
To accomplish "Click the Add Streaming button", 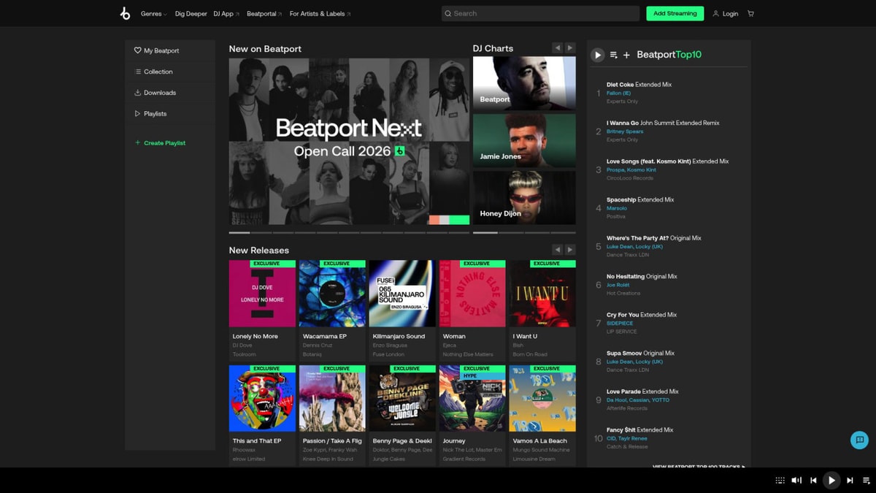I will [x=675, y=13].
